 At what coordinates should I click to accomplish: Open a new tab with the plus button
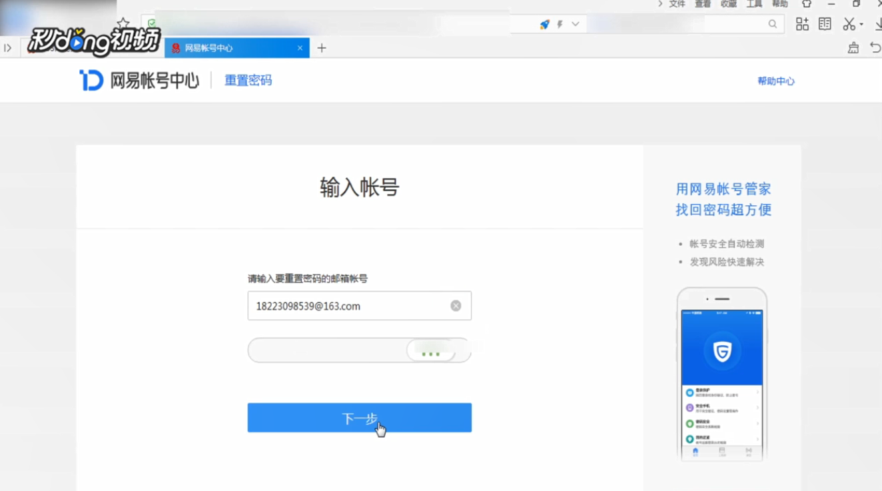[x=322, y=48]
